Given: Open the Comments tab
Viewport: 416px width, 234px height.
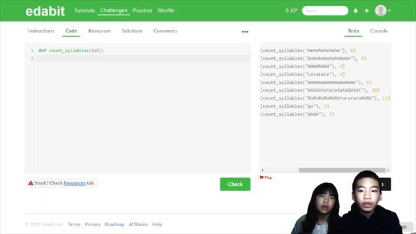Looking at the screenshot, I should (165, 31).
